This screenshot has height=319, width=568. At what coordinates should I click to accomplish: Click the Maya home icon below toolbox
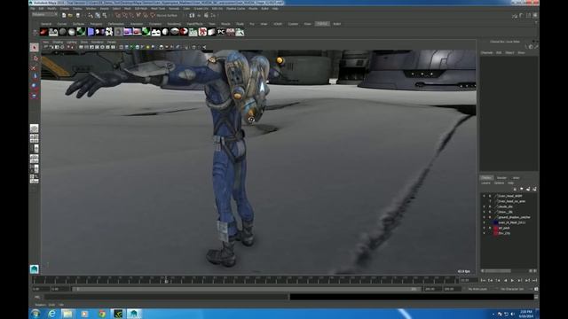coord(35,268)
